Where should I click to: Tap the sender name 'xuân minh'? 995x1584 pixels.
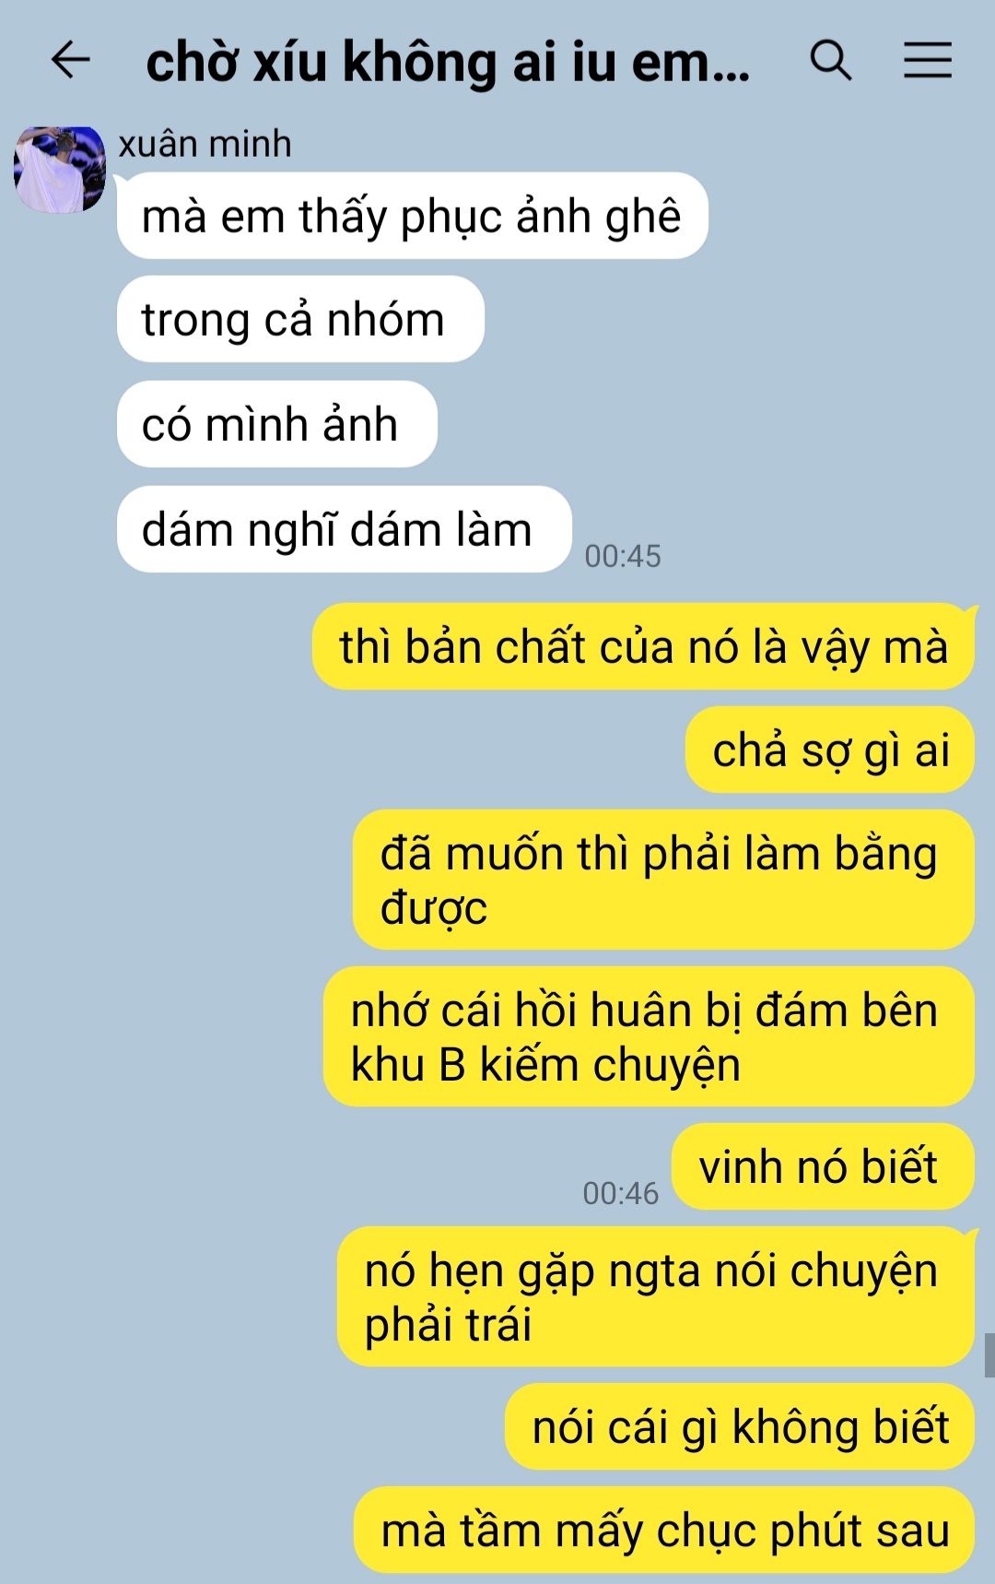[x=205, y=144]
